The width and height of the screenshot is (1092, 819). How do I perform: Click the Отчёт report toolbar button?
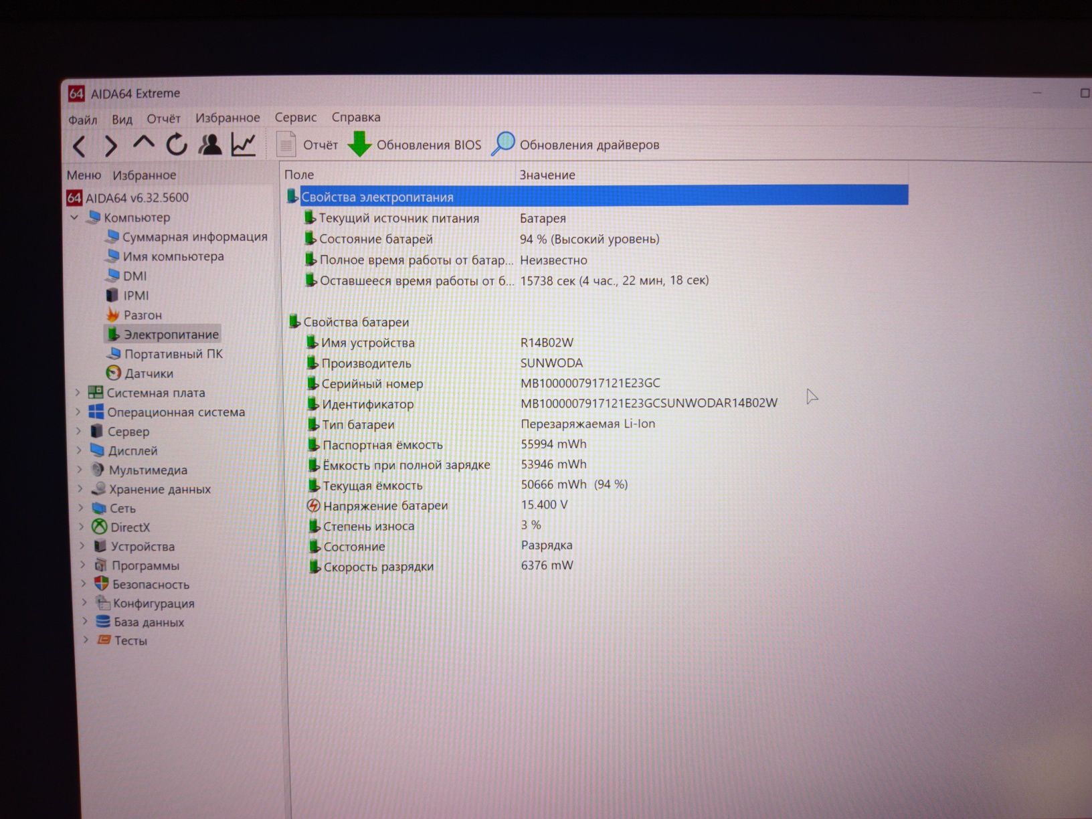point(307,145)
